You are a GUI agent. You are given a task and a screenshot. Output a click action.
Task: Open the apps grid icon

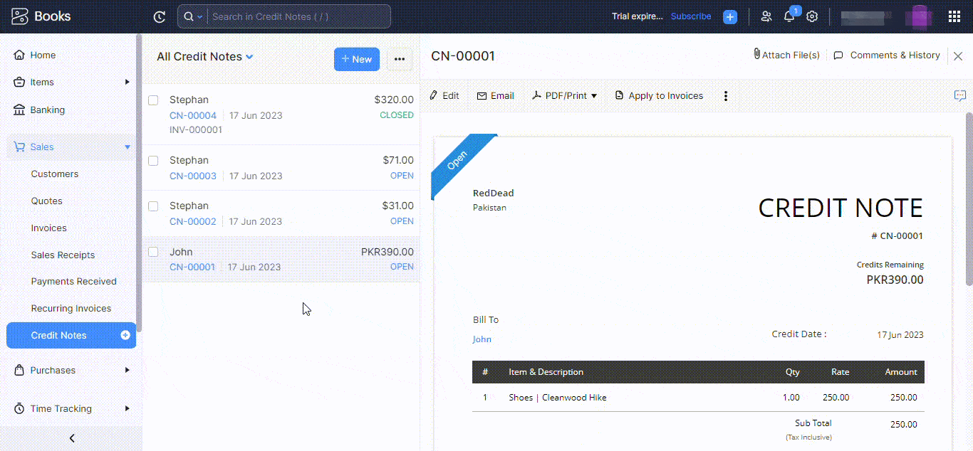[x=954, y=16]
